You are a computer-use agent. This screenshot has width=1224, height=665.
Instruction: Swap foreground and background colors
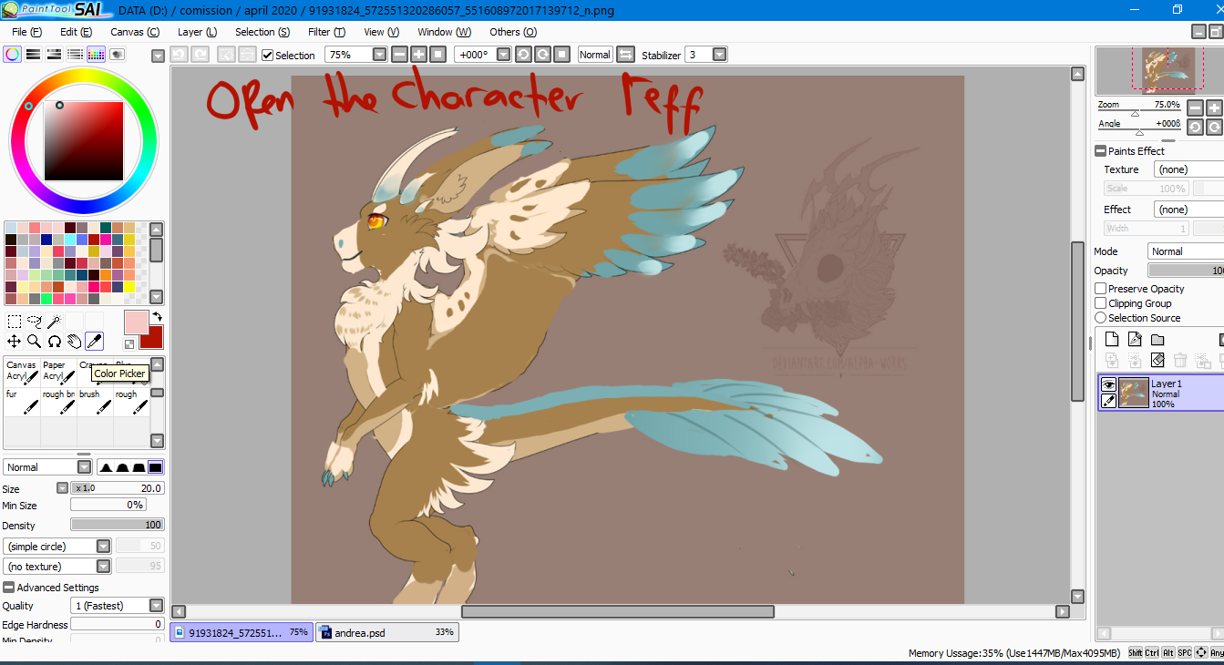click(157, 316)
